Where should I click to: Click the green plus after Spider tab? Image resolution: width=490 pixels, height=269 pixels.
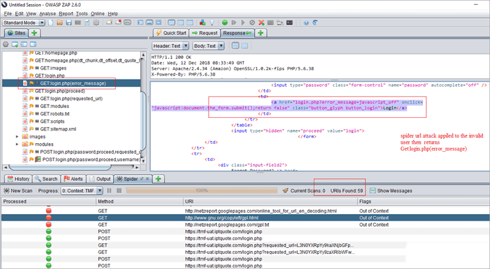(158, 179)
